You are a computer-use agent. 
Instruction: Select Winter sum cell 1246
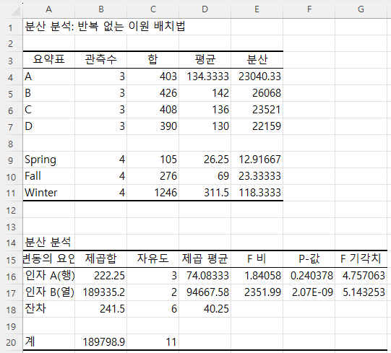pyautogui.click(x=153, y=193)
